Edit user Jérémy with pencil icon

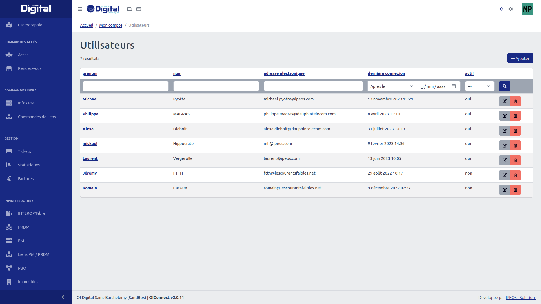pos(504,175)
